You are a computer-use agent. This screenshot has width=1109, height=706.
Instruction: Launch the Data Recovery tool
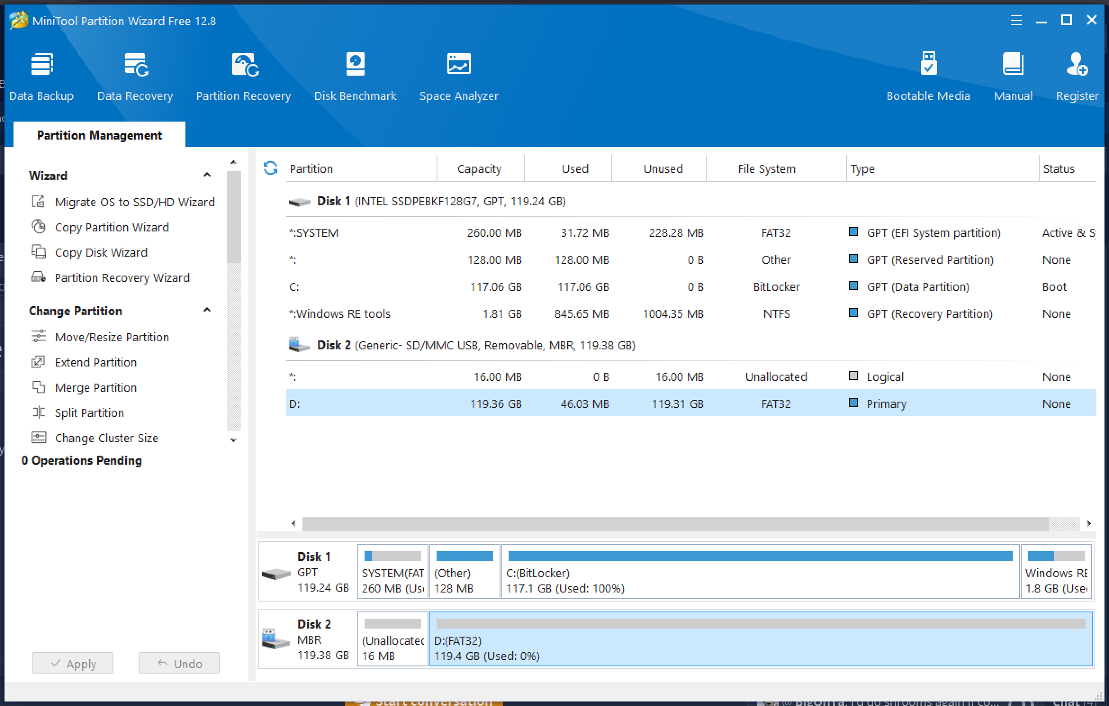[135, 77]
